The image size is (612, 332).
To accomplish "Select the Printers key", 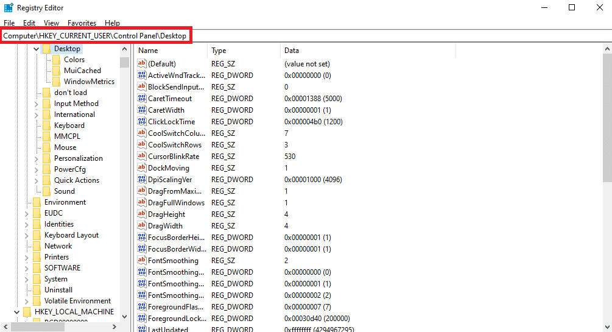I will pos(57,257).
